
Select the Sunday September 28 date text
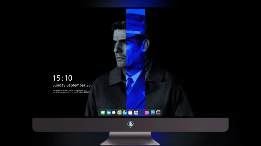click(72, 85)
